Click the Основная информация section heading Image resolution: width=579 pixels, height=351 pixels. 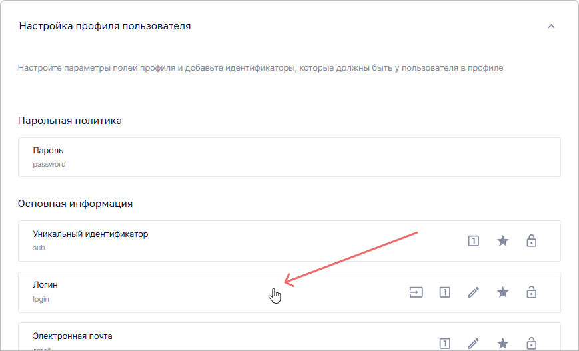click(75, 203)
